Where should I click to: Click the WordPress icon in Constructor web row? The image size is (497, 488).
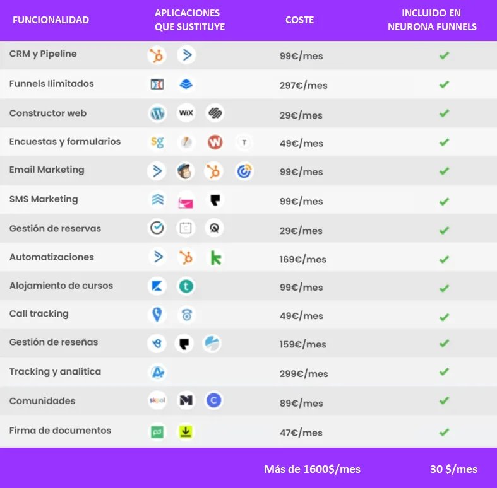point(157,113)
